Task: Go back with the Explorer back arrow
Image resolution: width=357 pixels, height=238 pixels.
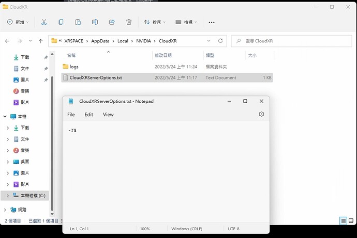Action: (x=7, y=41)
